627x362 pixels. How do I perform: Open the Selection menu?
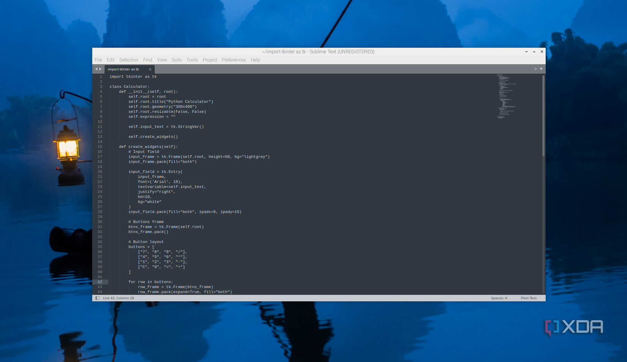click(128, 60)
